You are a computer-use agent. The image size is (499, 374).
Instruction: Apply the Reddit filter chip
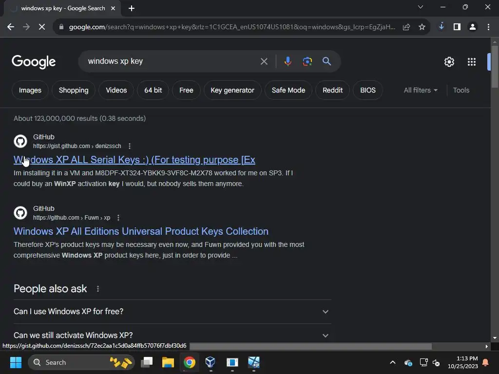point(332,90)
